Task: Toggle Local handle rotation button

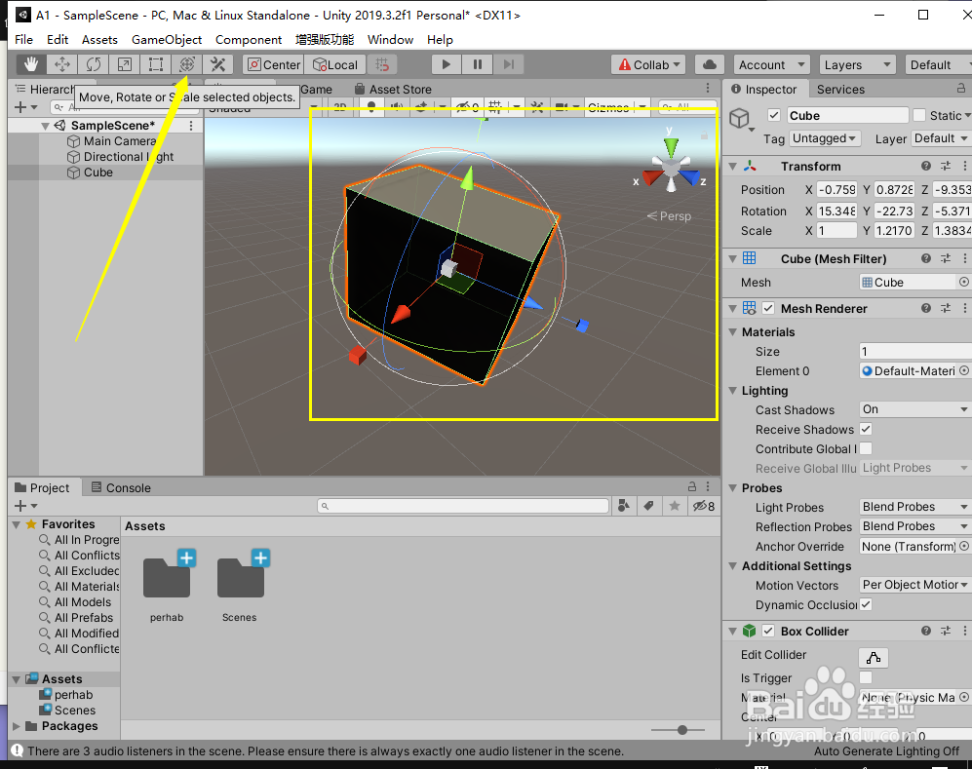Action: click(334, 64)
